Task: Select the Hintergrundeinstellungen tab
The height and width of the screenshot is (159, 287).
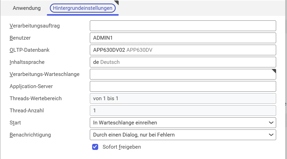Action: pyautogui.click(x=83, y=8)
